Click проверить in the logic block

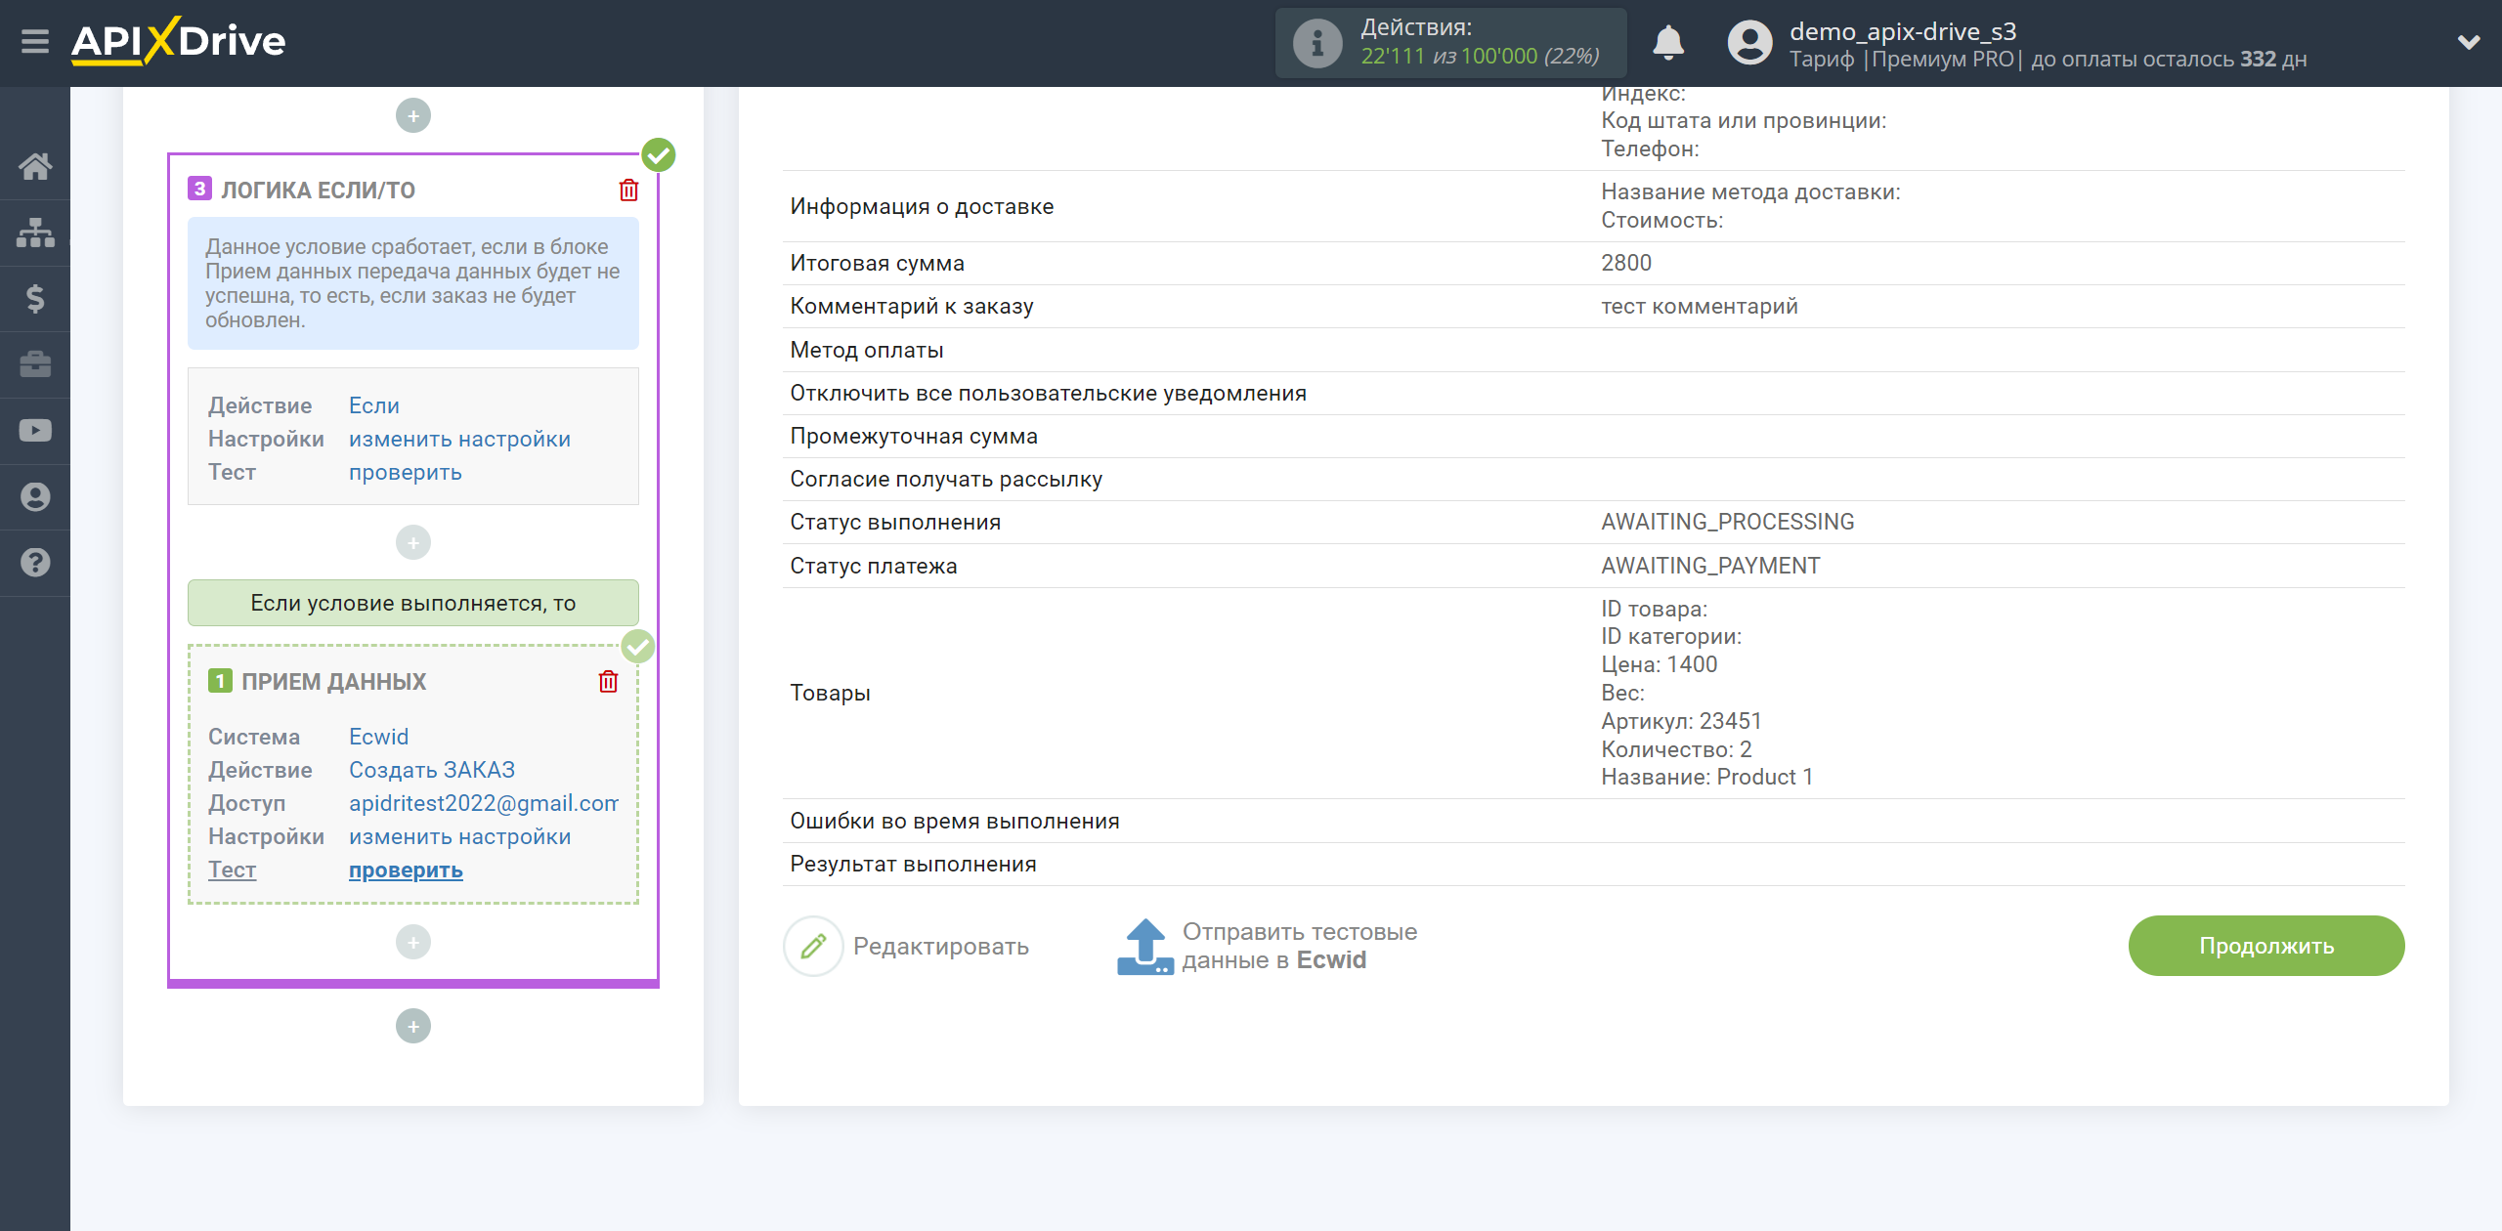[406, 472]
